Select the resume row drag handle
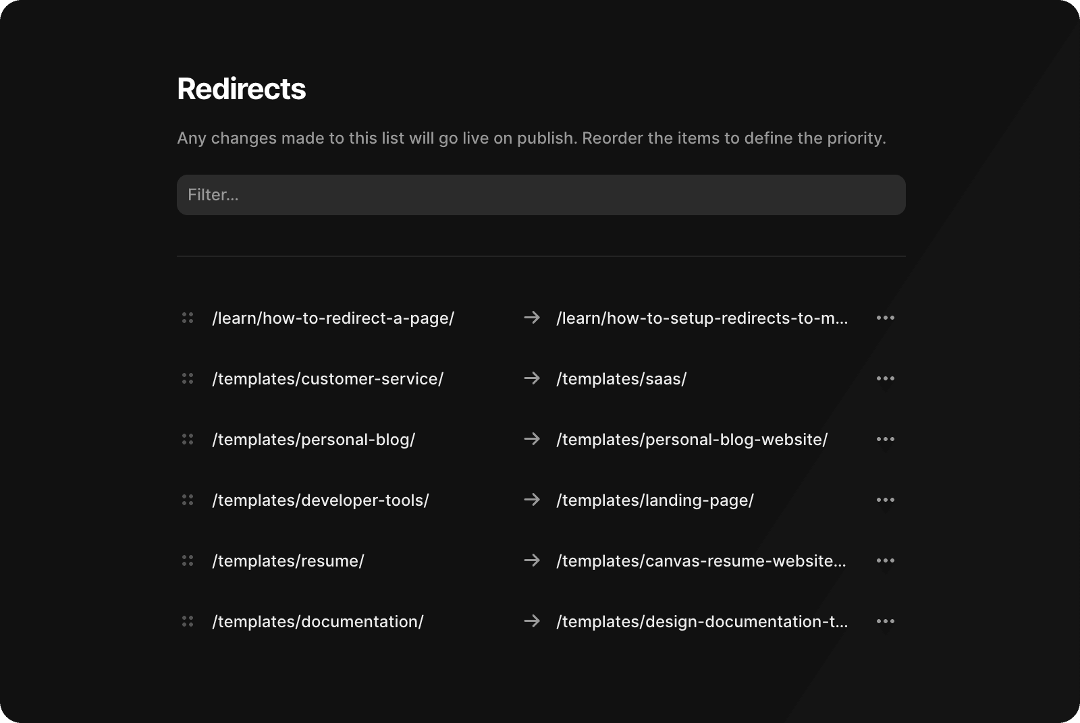Viewport: 1080px width, 723px height. pos(188,560)
